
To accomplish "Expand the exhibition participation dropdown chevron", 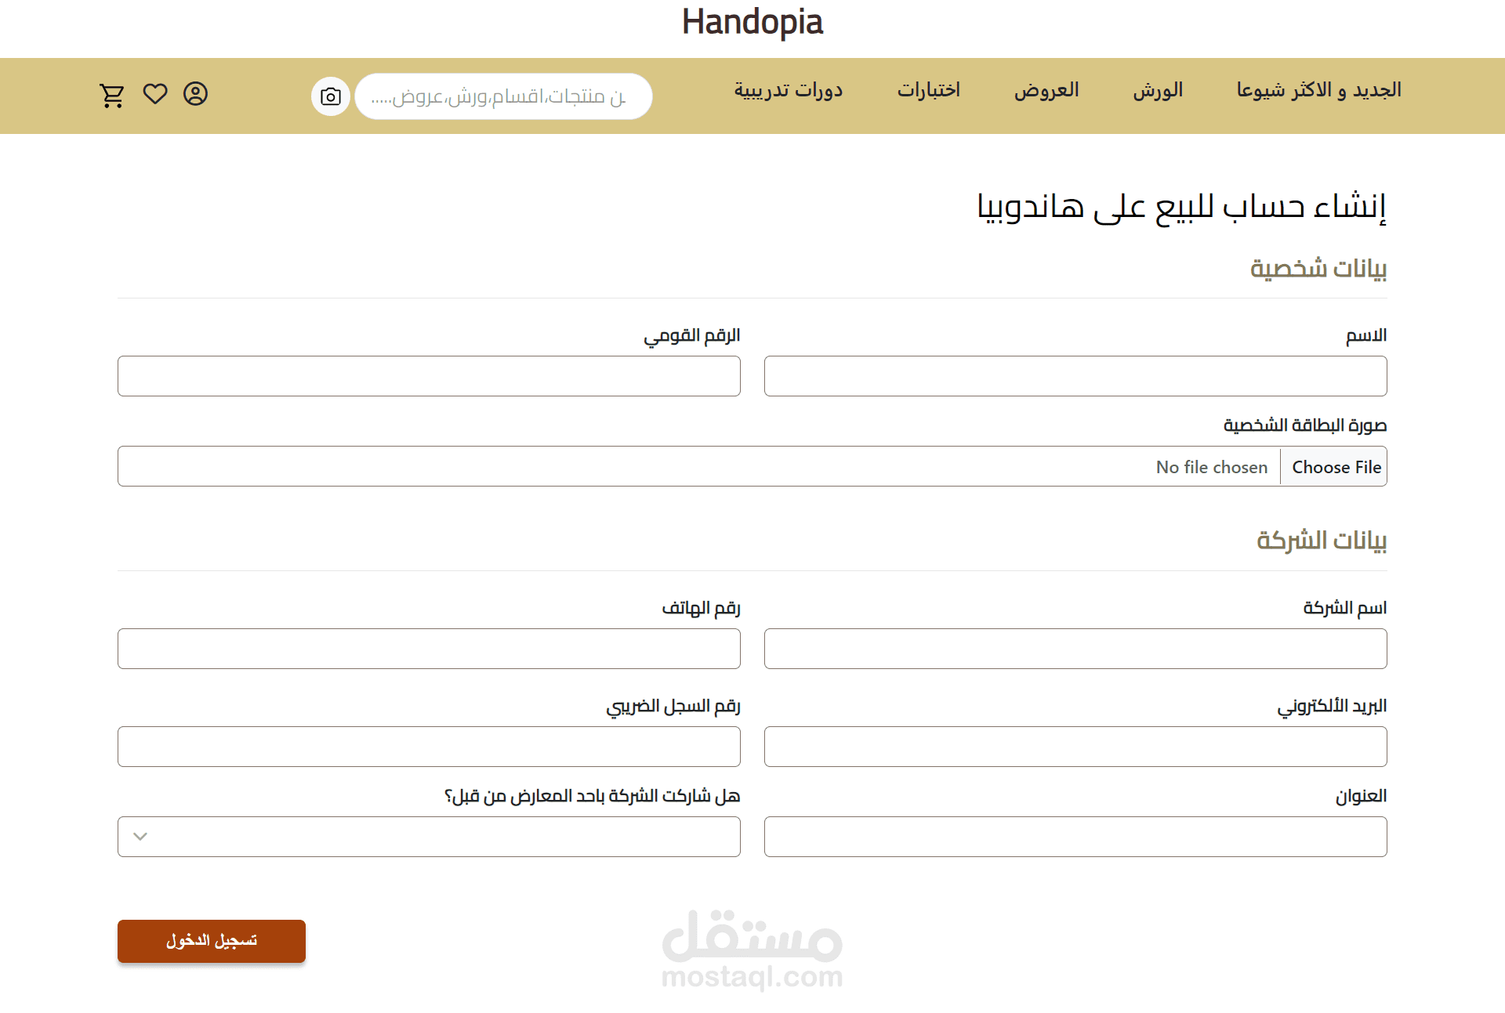I will (140, 837).
